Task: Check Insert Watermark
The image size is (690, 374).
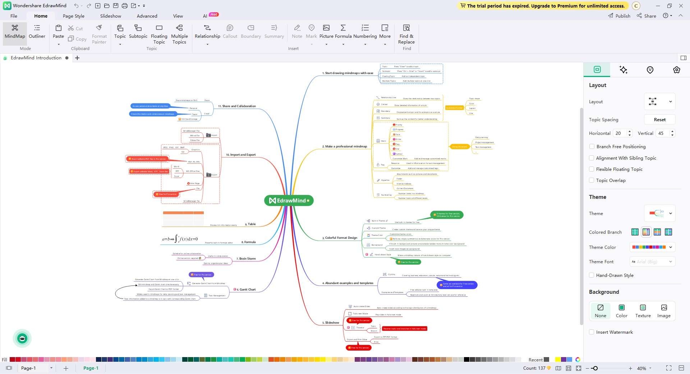Action: coord(592,332)
